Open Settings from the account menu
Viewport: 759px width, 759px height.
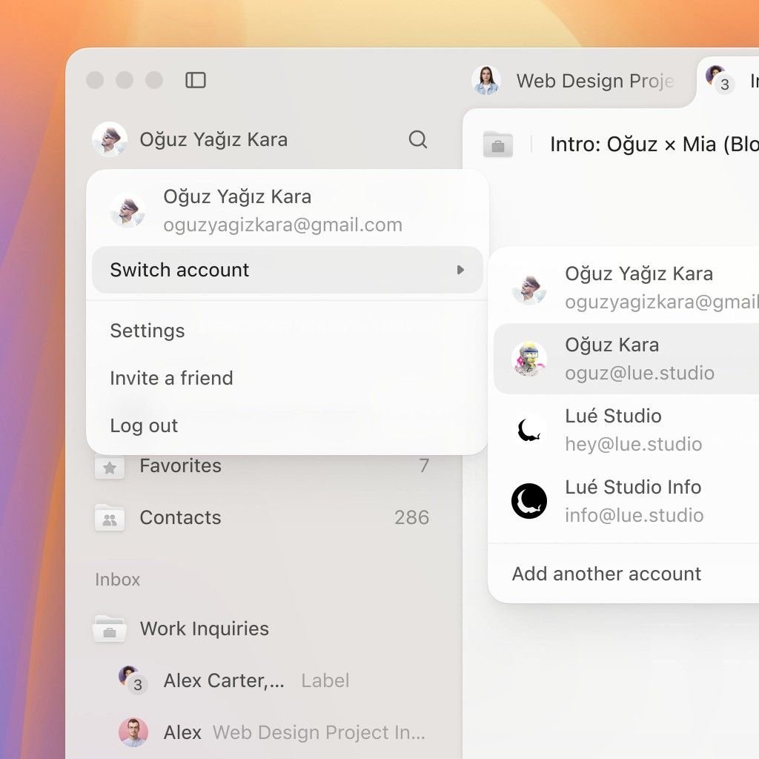[288, 331]
